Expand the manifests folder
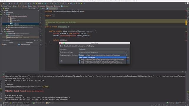This screenshot has height=106, width=189. (x=5, y=12)
